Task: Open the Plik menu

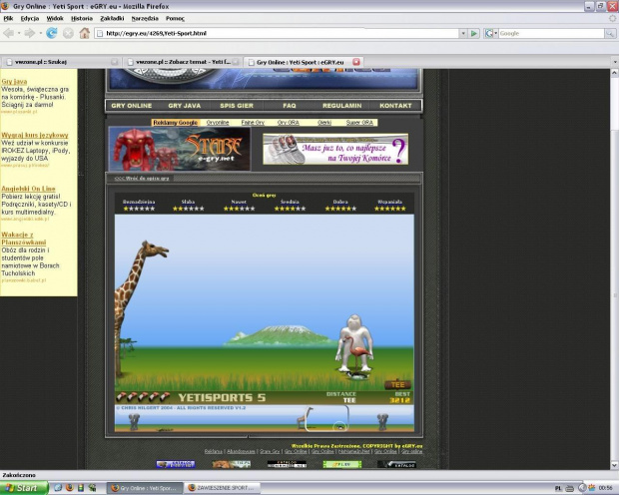Action: click(8, 18)
